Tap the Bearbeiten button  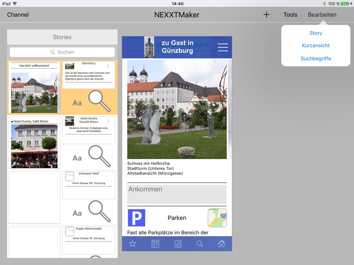click(x=322, y=15)
